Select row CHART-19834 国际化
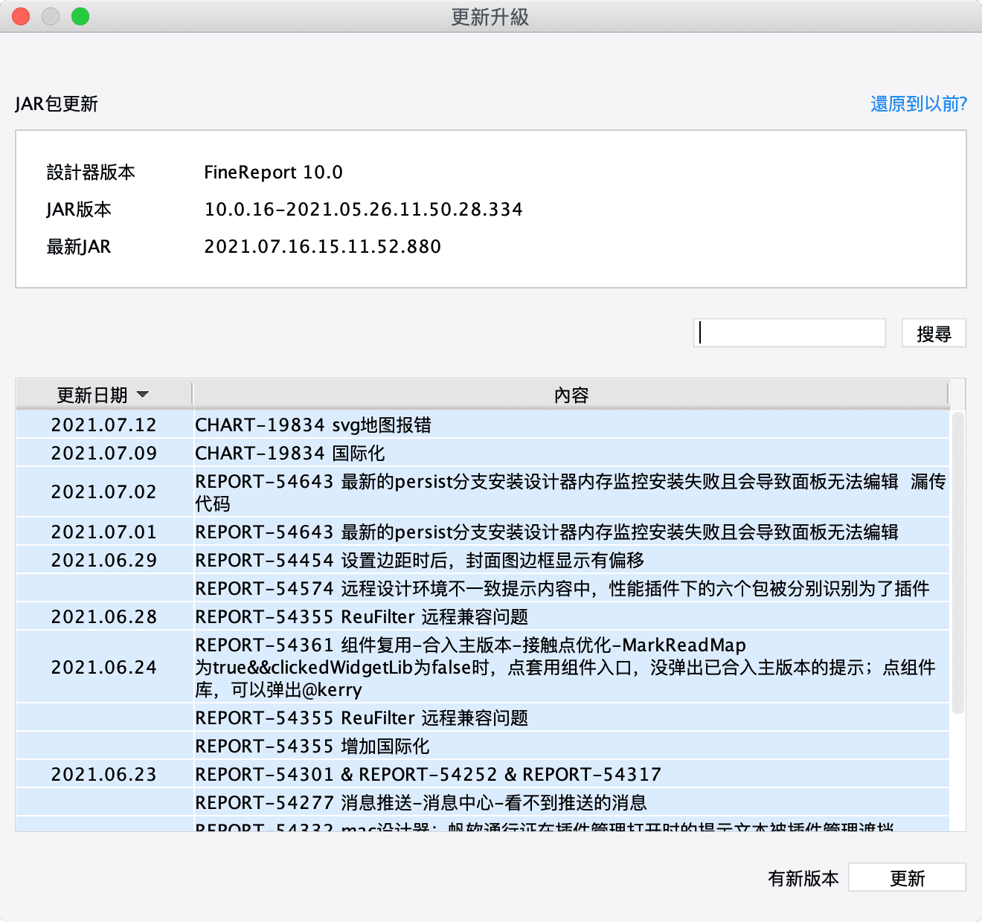Screen dimensions: 982x922 [x=571, y=453]
